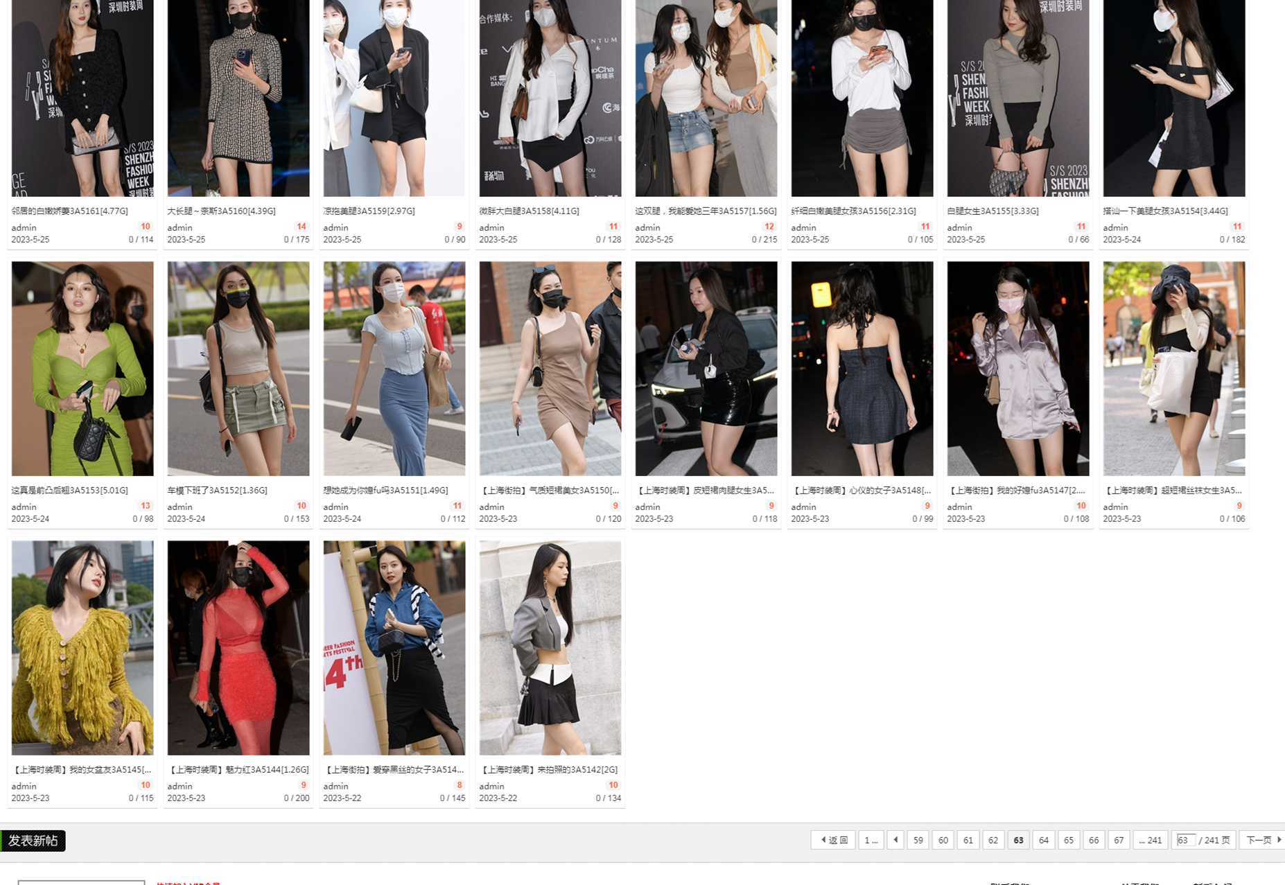Go to page 61
The height and width of the screenshot is (885, 1285).
click(968, 840)
